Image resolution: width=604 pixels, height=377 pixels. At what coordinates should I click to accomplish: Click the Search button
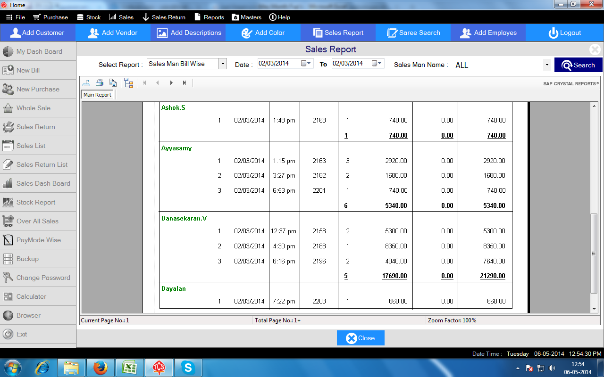578,65
